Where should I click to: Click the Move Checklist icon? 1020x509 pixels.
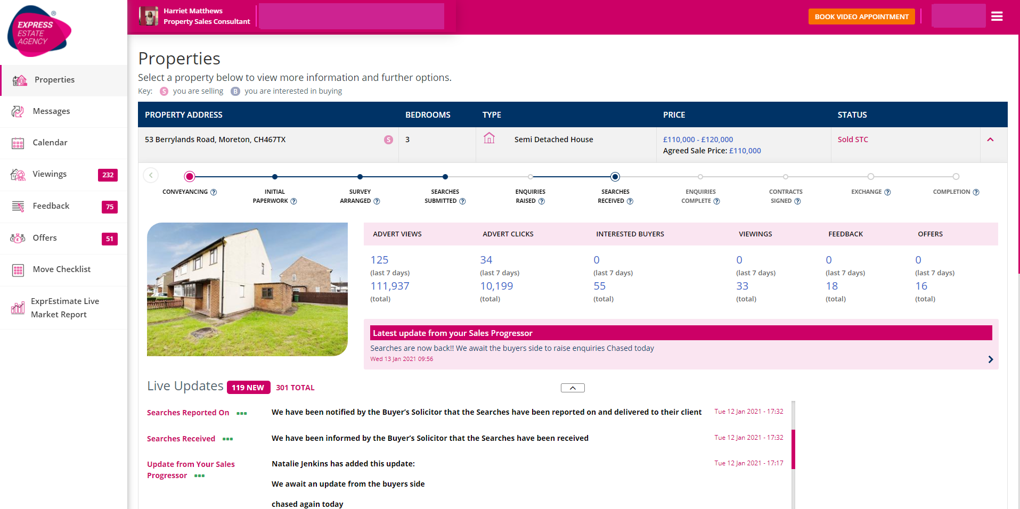tap(18, 270)
